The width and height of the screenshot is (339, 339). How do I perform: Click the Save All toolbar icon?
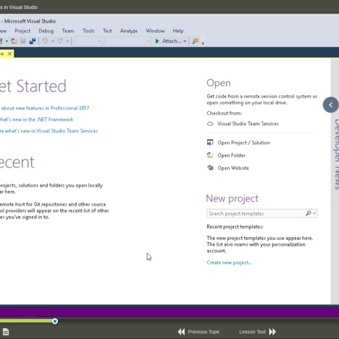pyautogui.click(x=33, y=41)
